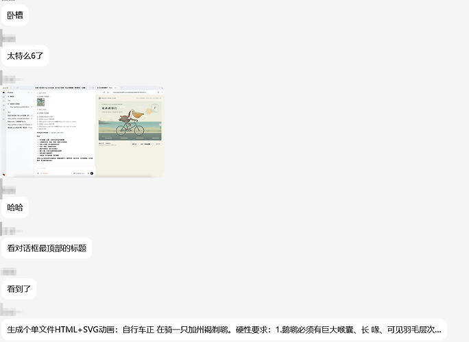The width and height of the screenshot is (469, 342).
Task: Click the "看到了" reply bubble
Action: tap(19, 289)
